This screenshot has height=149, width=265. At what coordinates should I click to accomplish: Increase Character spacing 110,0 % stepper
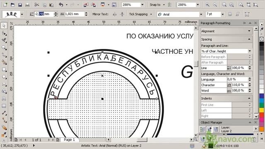[250, 84]
